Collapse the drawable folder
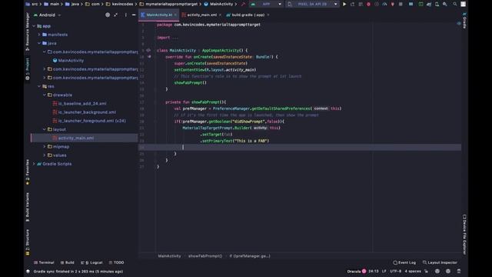492x277 pixels. (45, 95)
